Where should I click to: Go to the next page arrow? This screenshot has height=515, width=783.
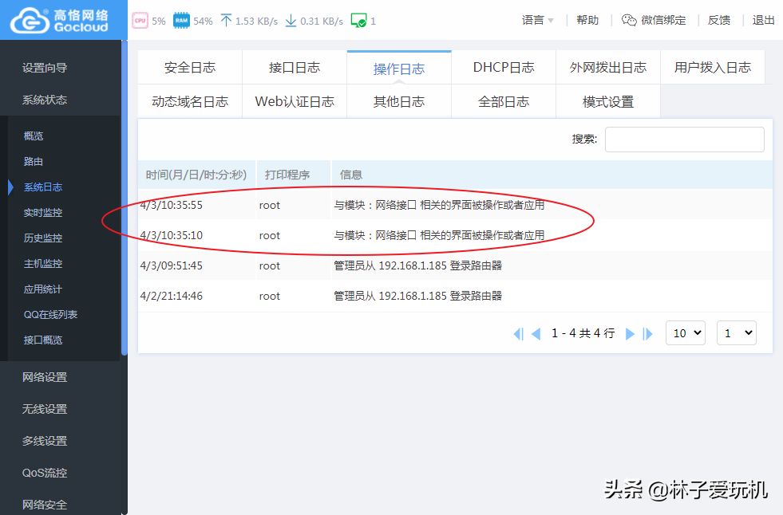[x=630, y=334]
